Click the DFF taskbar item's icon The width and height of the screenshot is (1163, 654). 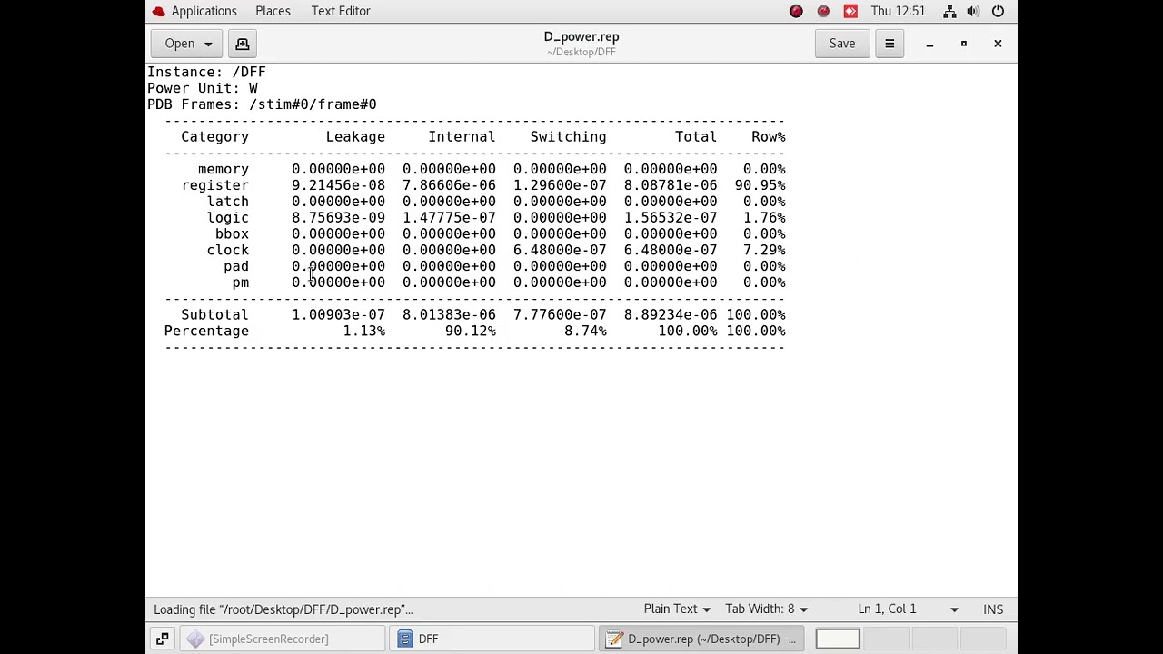(x=405, y=639)
